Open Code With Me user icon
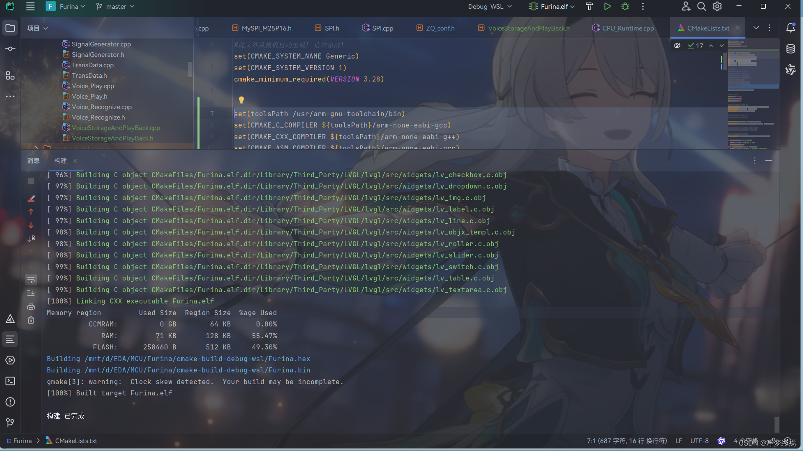Viewport: 803px width, 451px height. pos(686,6)
